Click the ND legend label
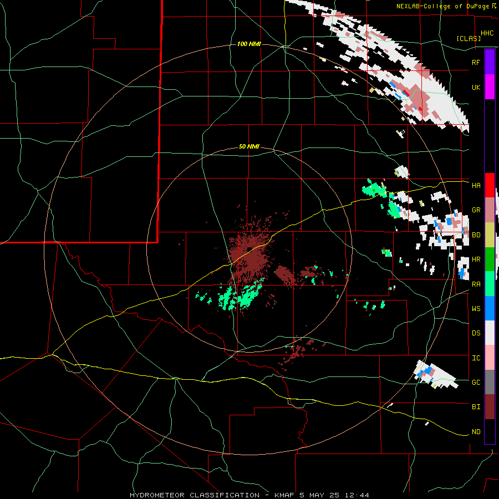499x499 pixels. [x=476, y=432]
